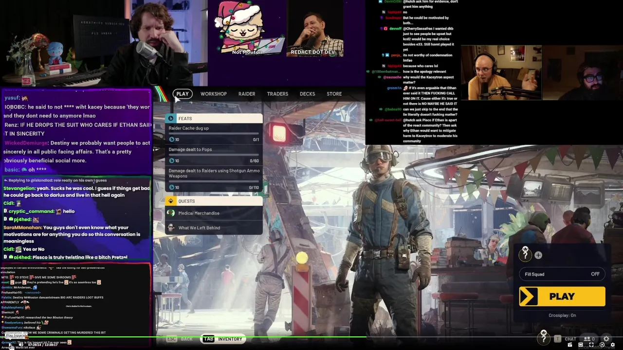Click the ESC BACK button
Image resolution: width=623 pixels, height=350 pixels.
(x=180, y=339)
